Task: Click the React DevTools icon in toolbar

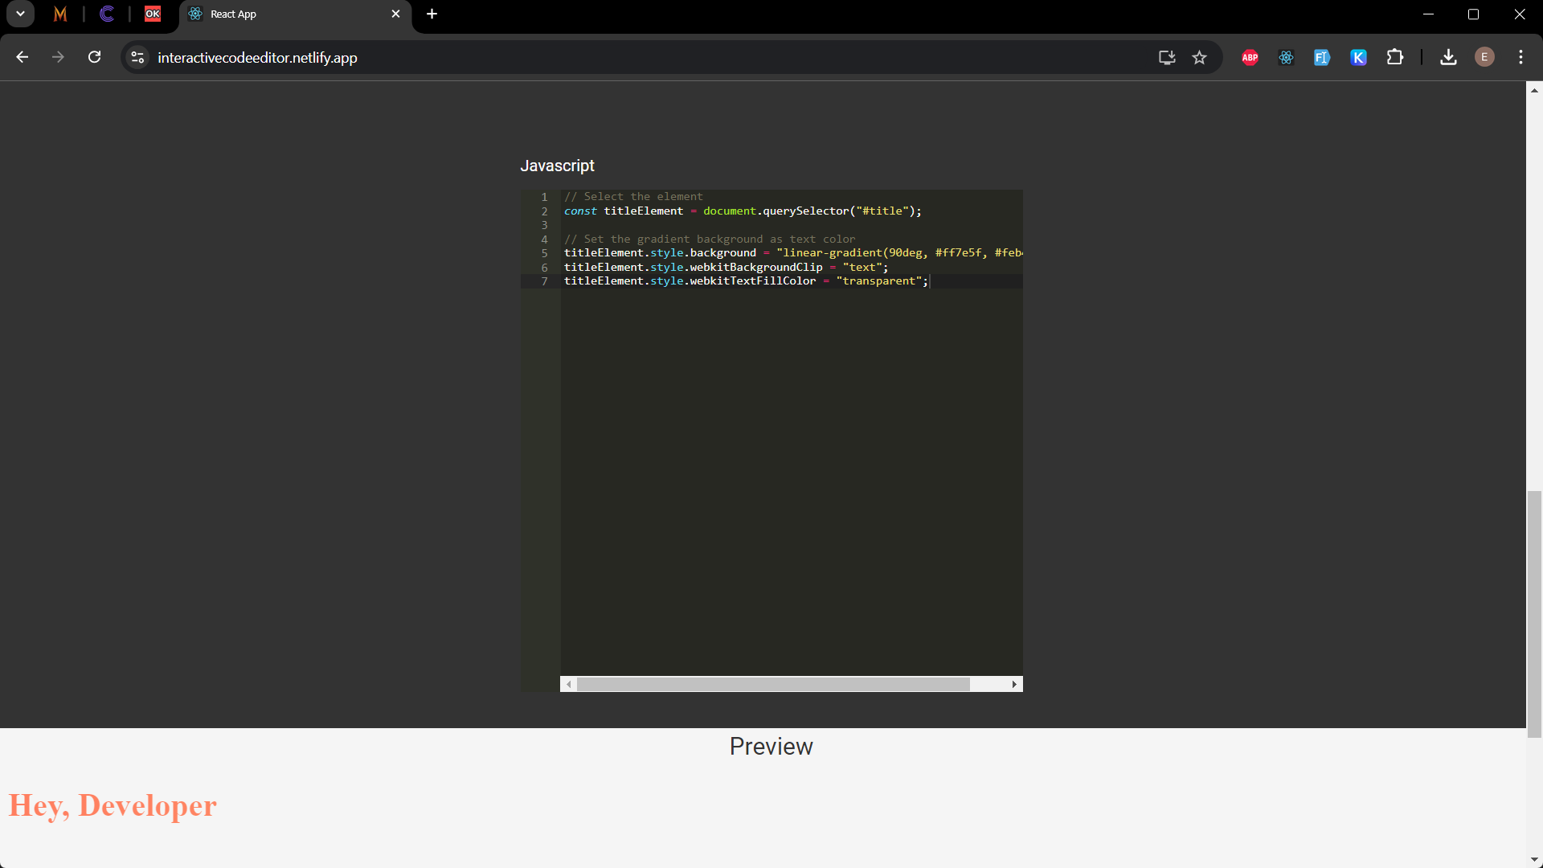Action: tap(1286, 56)
